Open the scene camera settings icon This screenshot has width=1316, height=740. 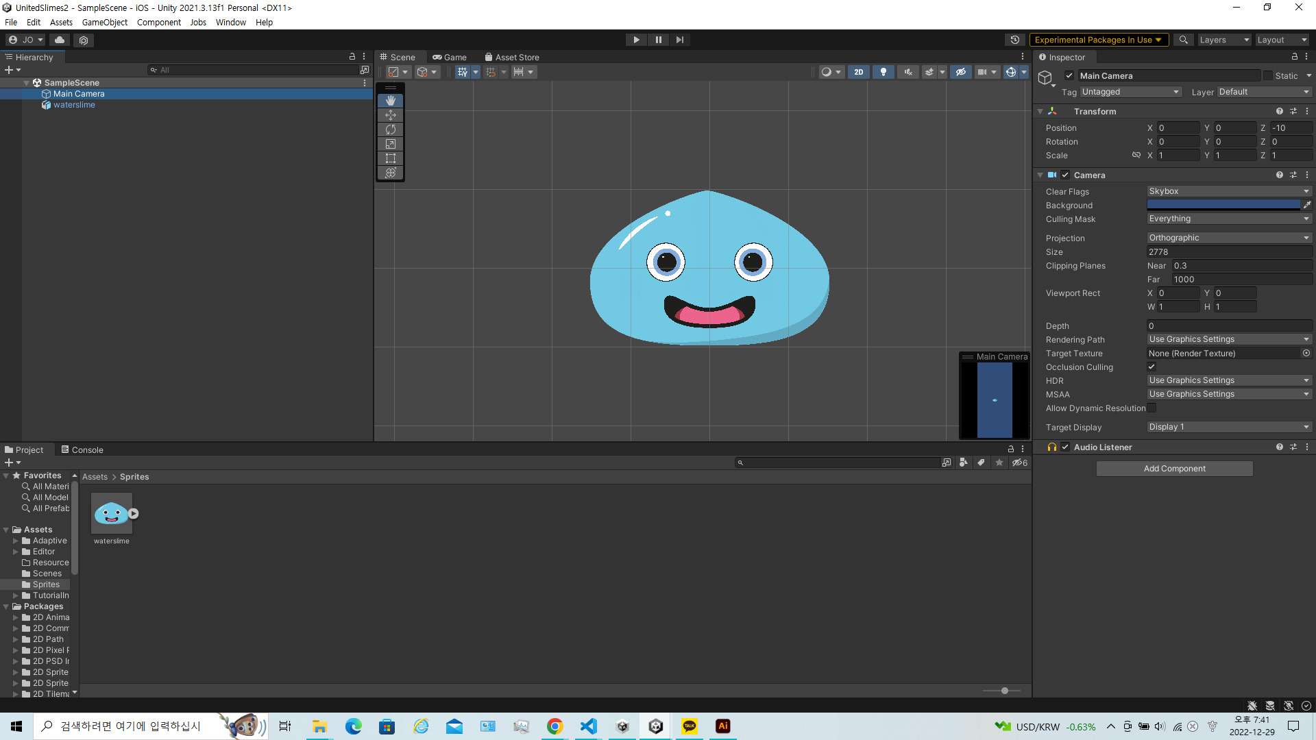[982, 72]
